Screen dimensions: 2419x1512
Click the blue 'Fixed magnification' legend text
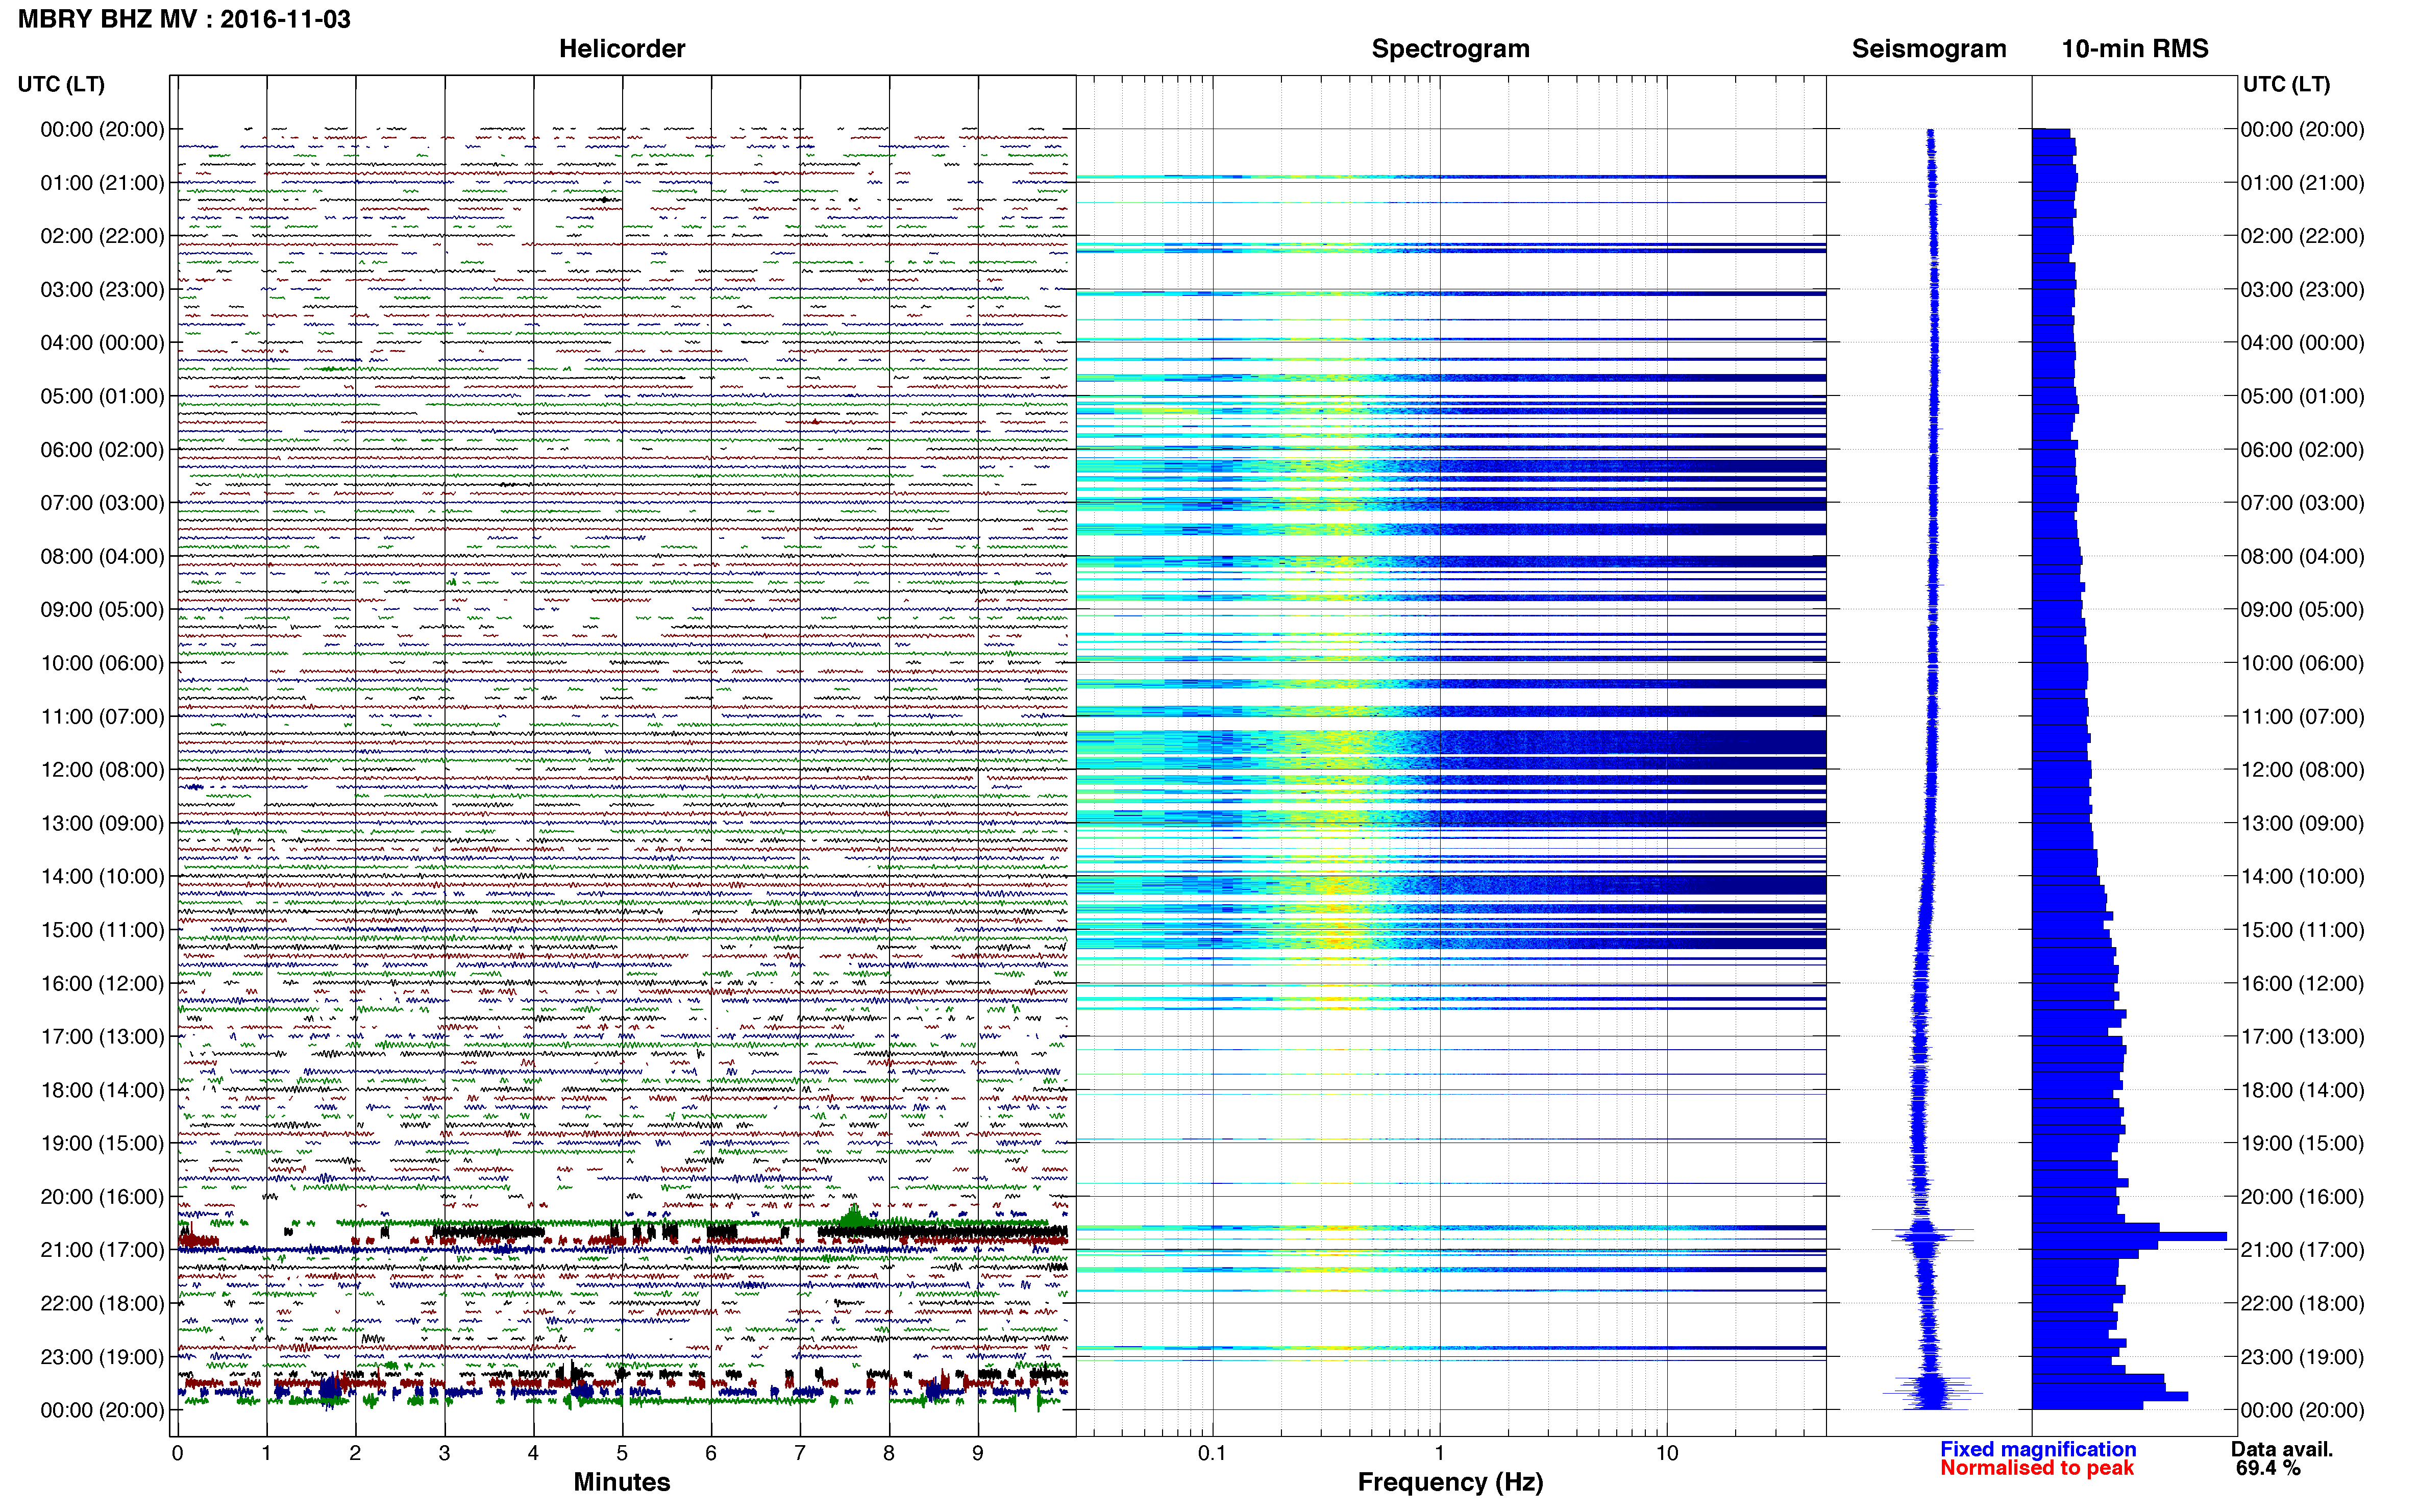click(2038, 1449)
